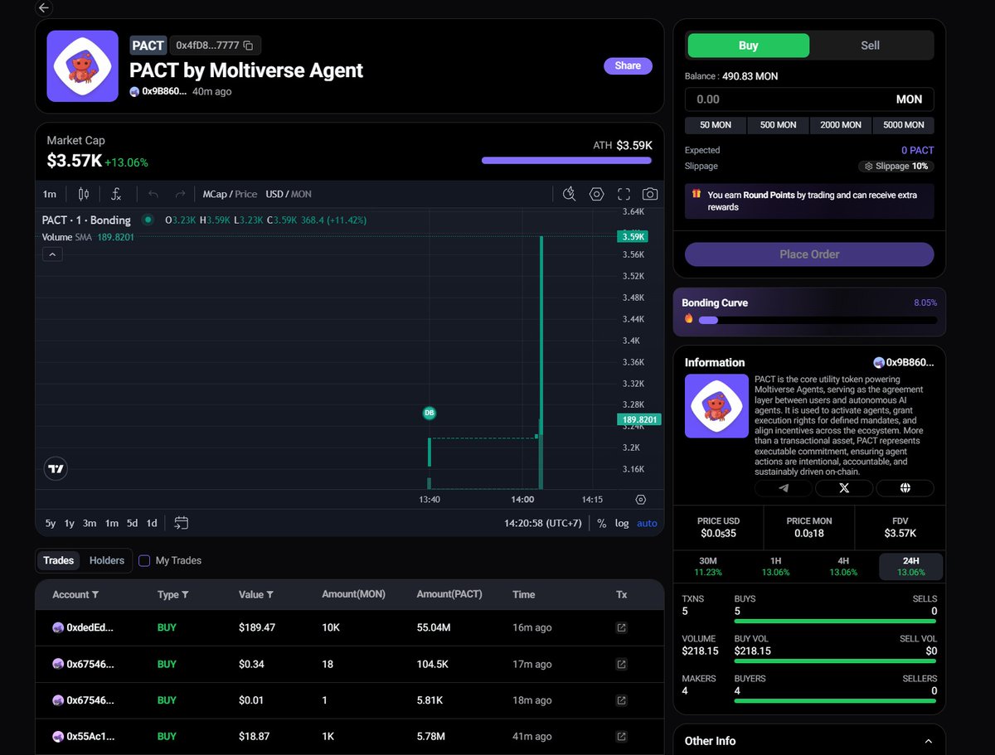Open chart settings hexagon icon
995x755 pixels.
(x=596, y=194)
